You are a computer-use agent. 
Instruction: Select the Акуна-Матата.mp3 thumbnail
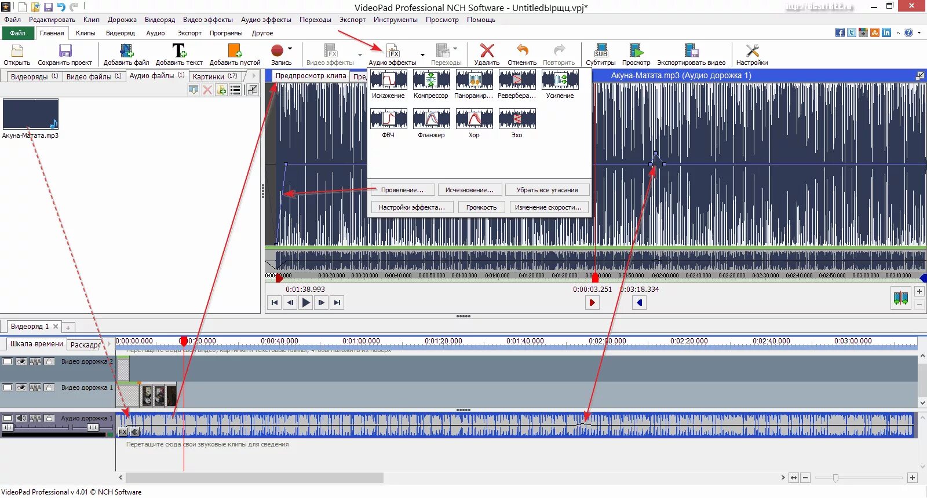pos(31,113)
